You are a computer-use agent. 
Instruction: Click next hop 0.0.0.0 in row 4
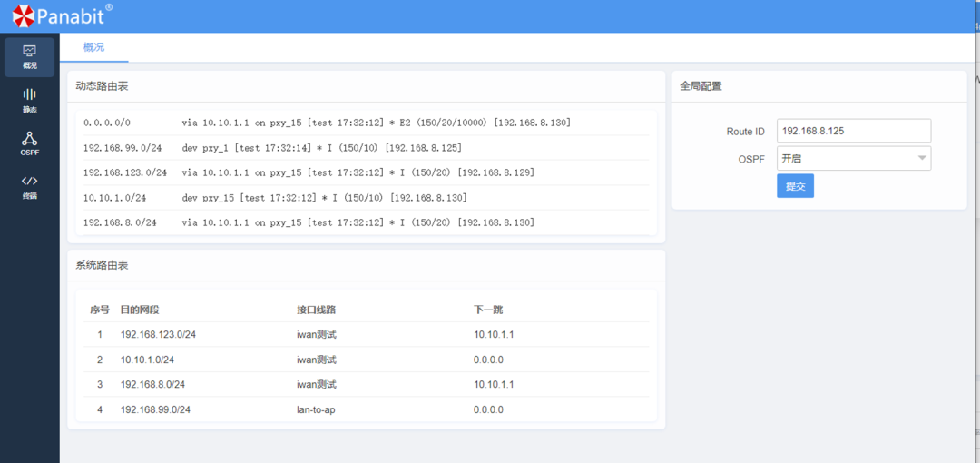pos(489,409)
